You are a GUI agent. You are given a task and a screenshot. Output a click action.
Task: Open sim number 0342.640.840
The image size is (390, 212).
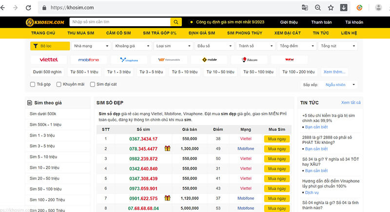[143, 169]
